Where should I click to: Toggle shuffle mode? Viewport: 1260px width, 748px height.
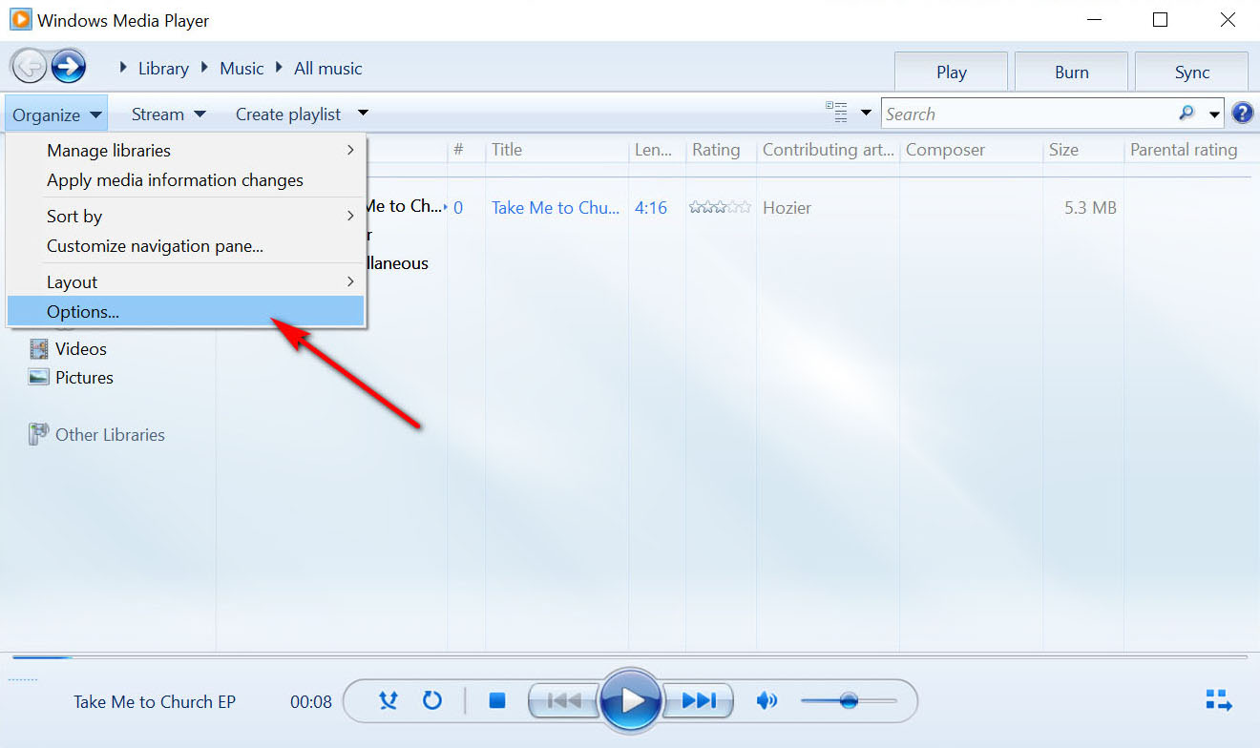pyautogui.click(x=388, y=701)
